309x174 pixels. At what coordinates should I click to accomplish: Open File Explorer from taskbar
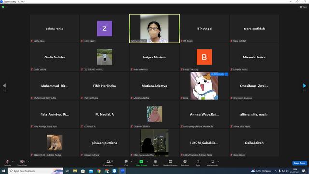click(75, 171)
